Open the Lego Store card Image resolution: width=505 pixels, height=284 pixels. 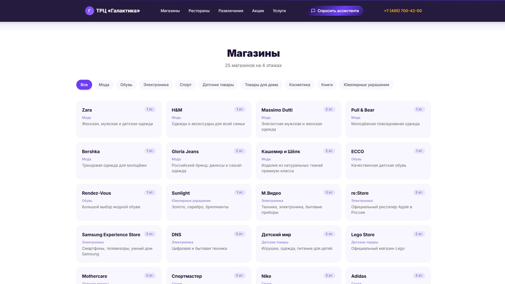[388, 244]
